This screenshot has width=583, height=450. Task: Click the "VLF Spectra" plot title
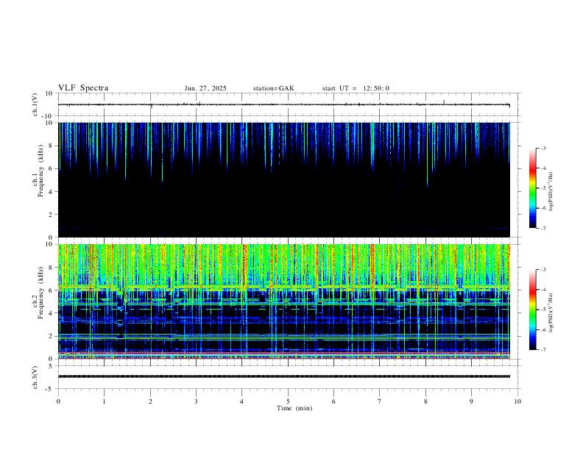click(83, 88)
